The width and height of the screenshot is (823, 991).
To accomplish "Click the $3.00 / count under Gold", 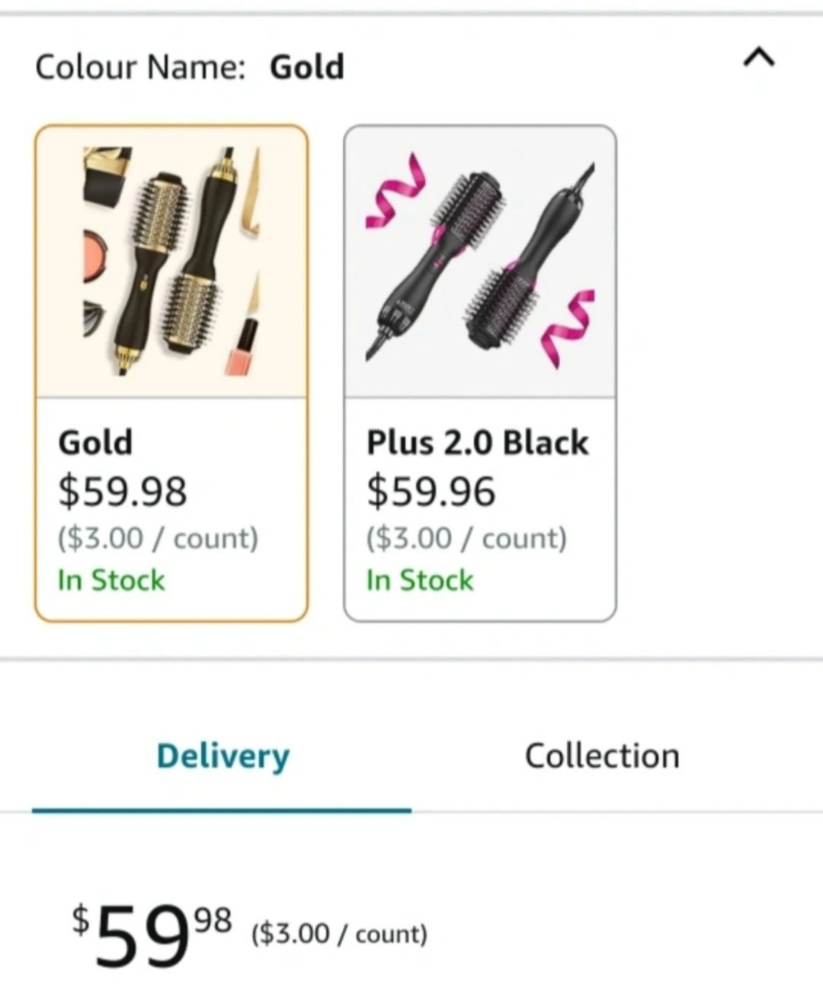I will 159,538.
